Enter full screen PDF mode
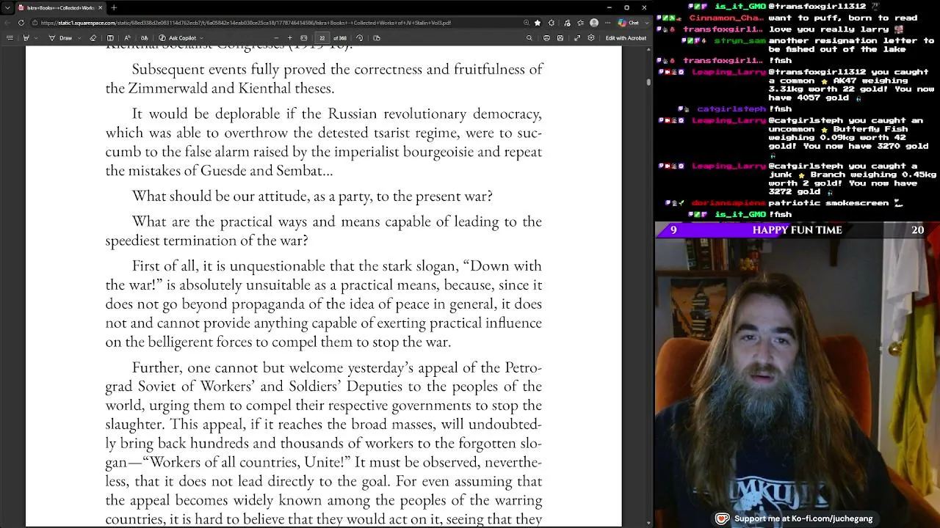The height and width of the screenshot is (528, 940). [x=577, y=38]
